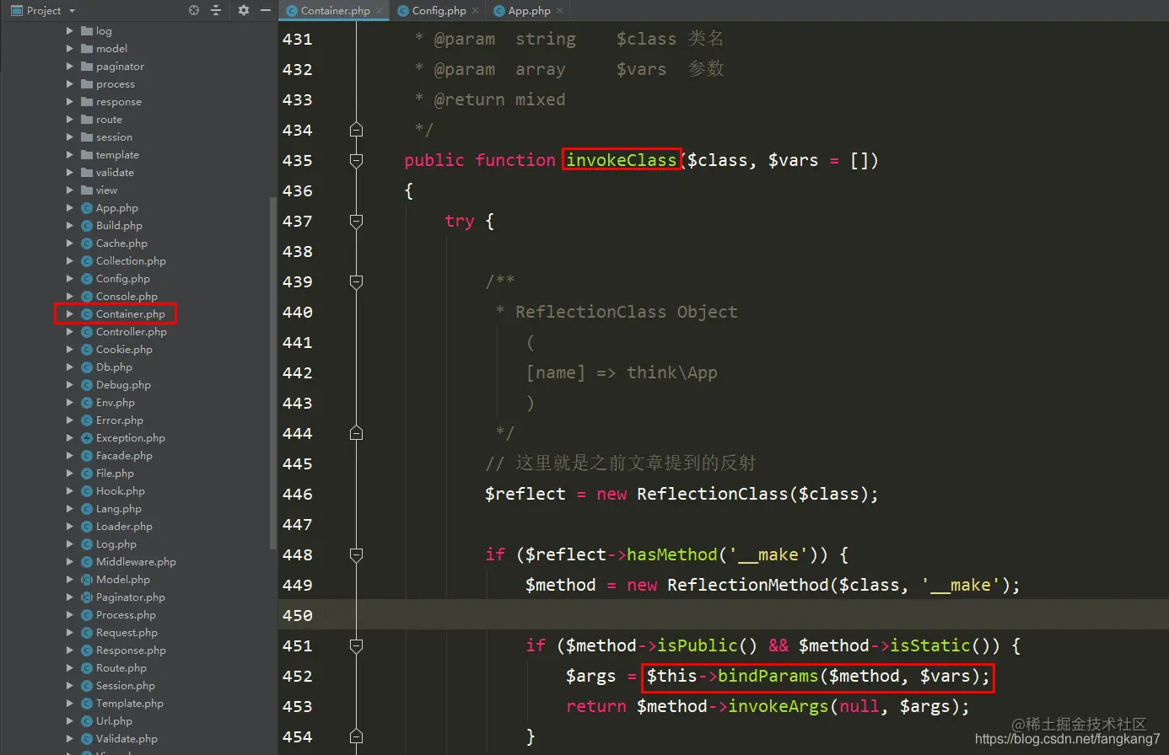Click the route folder icon
The width and height of the screenshot is (1169, 755).
[x=86, y=120]
